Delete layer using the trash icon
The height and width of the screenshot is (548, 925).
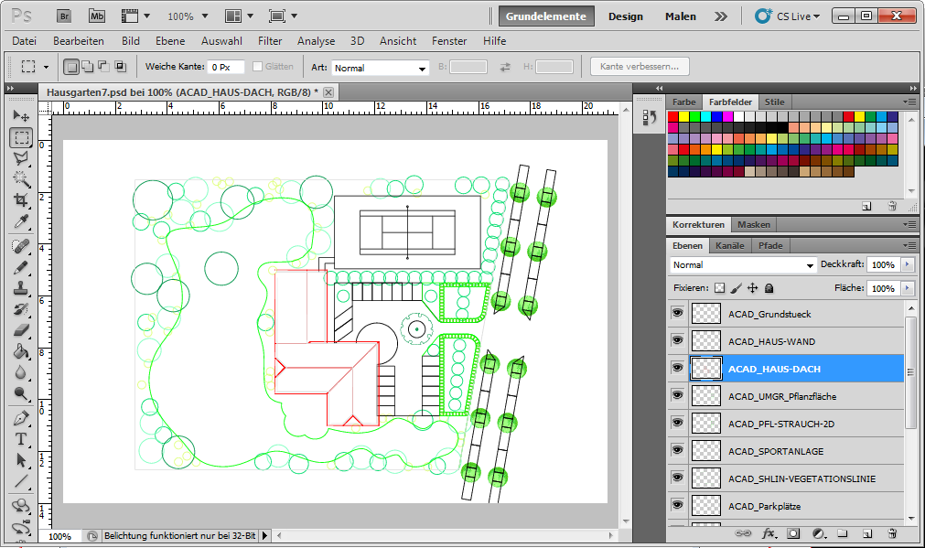tap(892, 533)
